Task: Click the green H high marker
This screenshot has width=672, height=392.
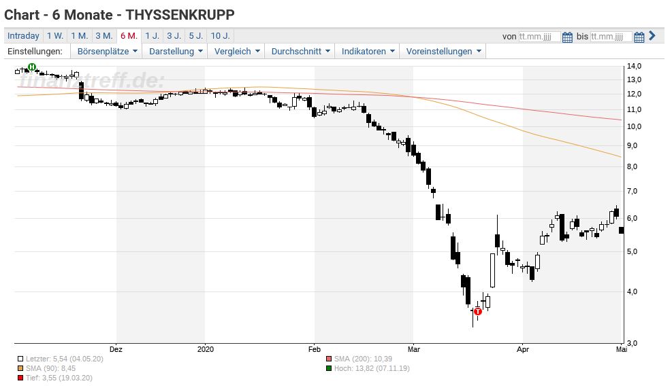Action: click(32, 67)
